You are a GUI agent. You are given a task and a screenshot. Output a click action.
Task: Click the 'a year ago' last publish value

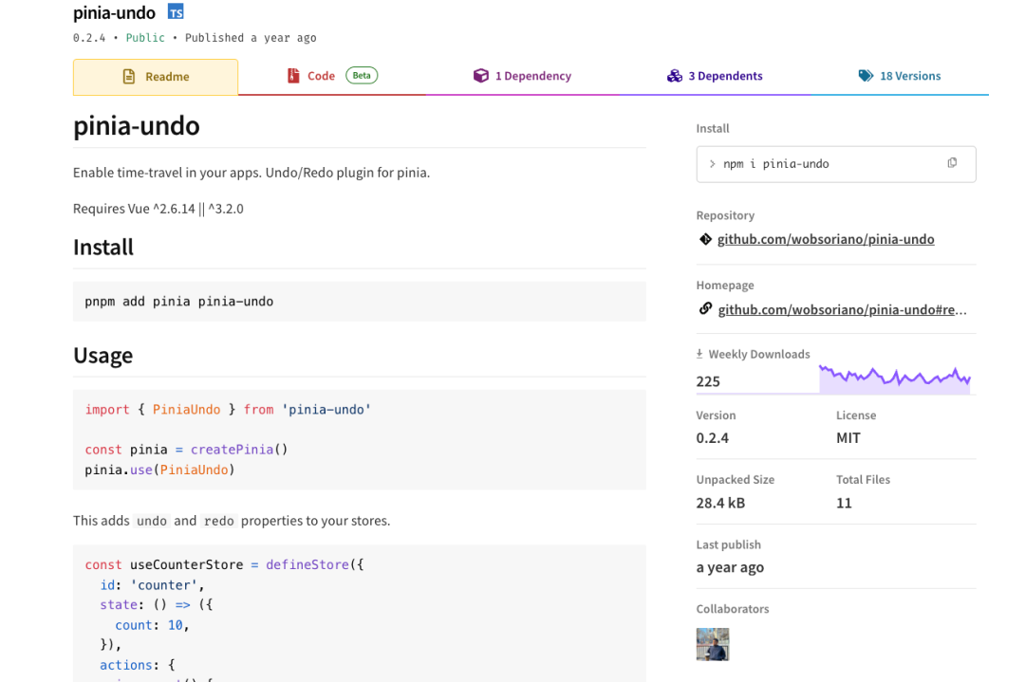coord(730,567)
